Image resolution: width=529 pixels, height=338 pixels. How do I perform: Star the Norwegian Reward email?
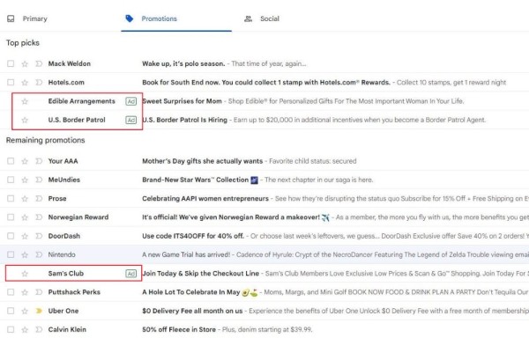pos(25,217)
